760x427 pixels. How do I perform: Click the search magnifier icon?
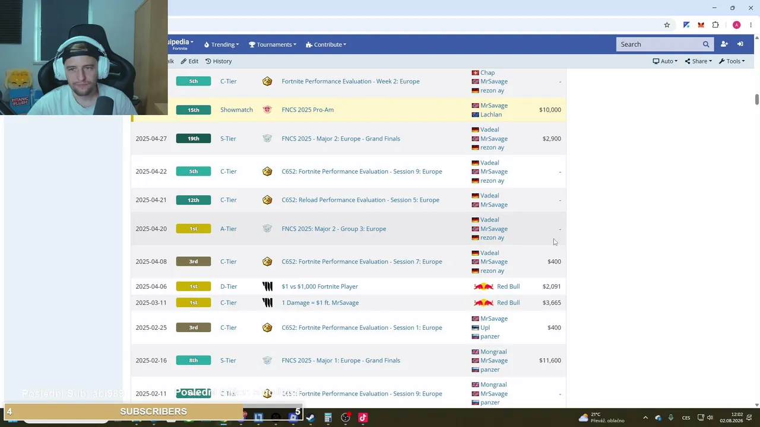pos(706,44)
